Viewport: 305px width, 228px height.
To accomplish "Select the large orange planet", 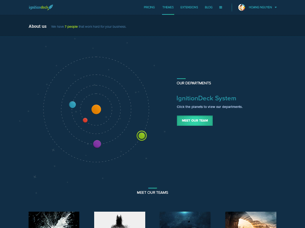I will (x=96, y=109).
